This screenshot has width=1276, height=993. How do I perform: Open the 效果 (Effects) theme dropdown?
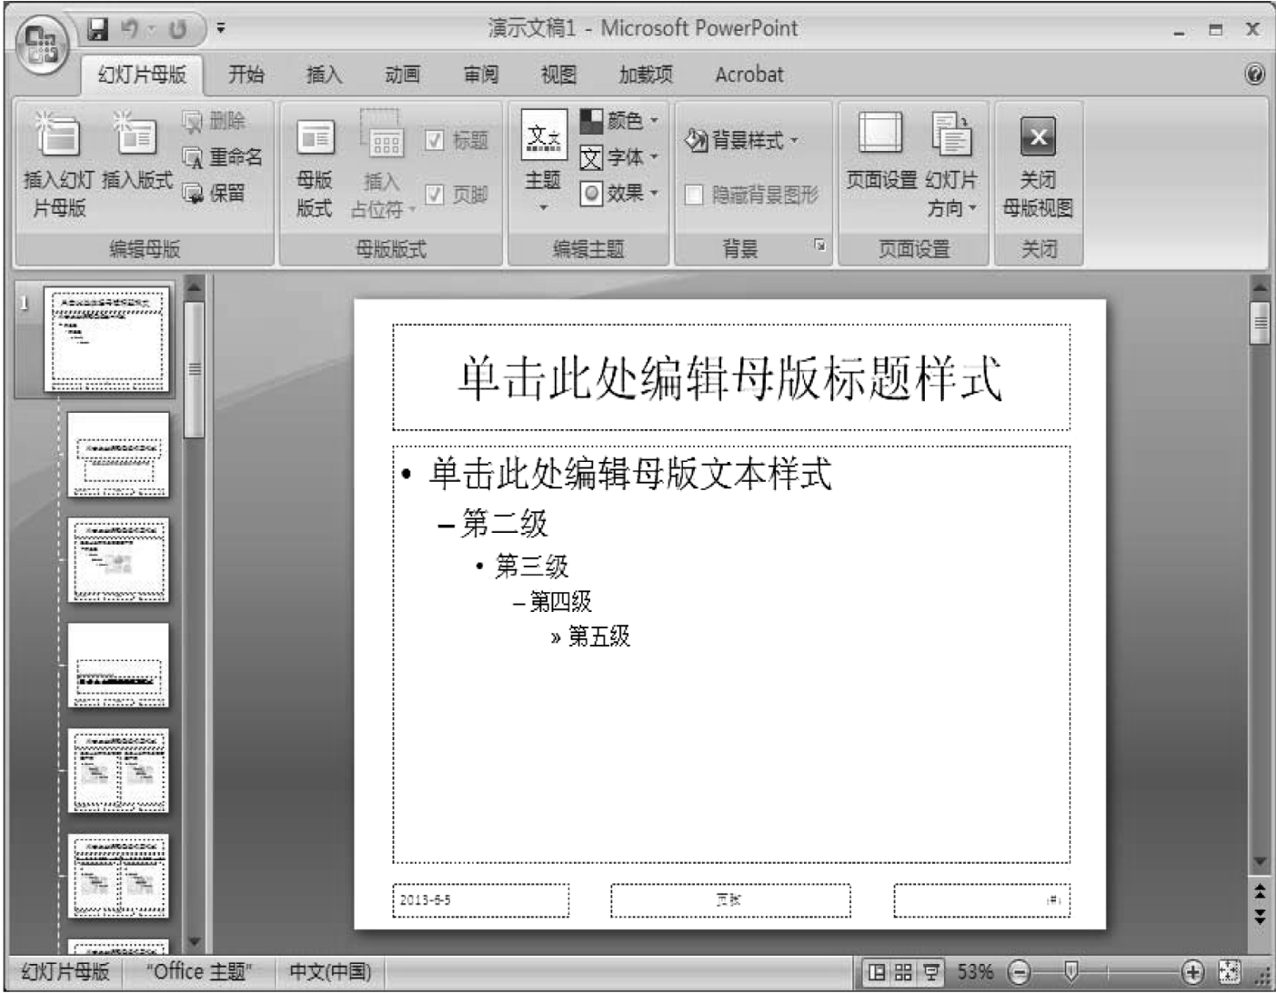pos(619,193)
